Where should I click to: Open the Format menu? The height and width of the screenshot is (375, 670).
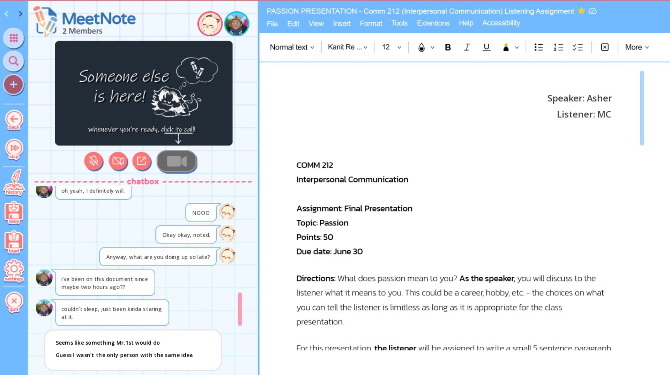pyautogui.click(x=371, y=23)
